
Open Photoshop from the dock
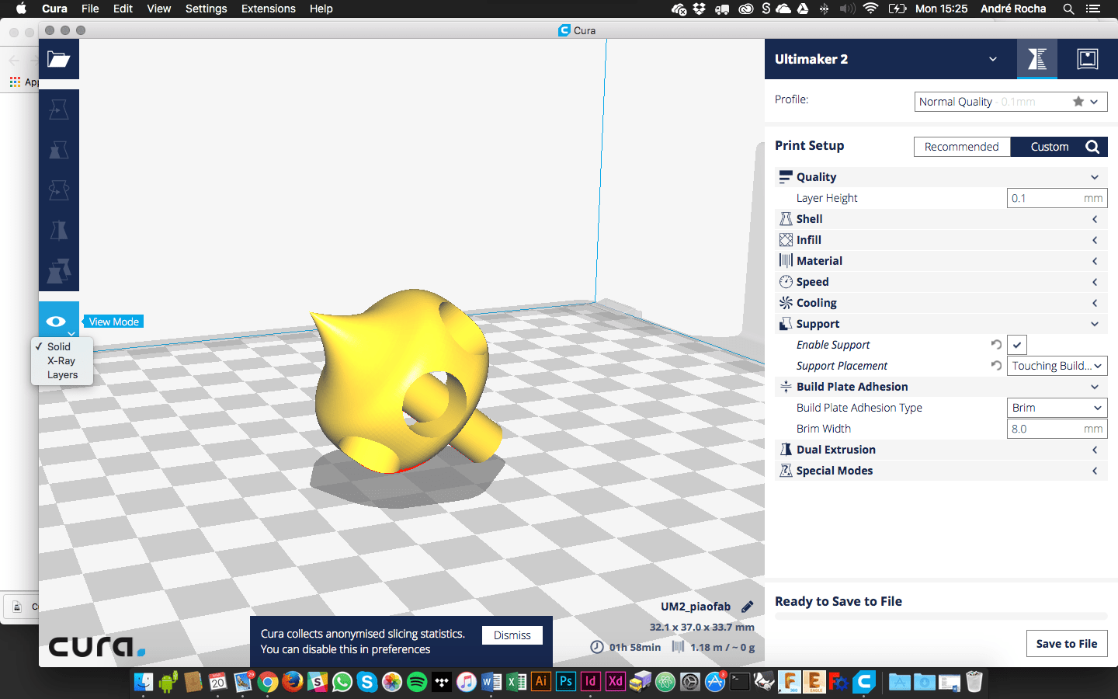pos(566,681)
